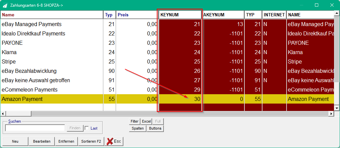Export via the Excel button

pyautogui.click(x=146, y=121)
